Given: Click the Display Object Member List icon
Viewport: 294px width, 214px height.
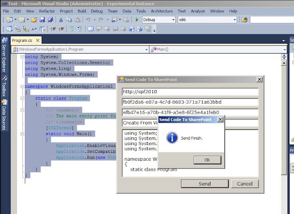Looking at the screenshot, I should 9,29.
